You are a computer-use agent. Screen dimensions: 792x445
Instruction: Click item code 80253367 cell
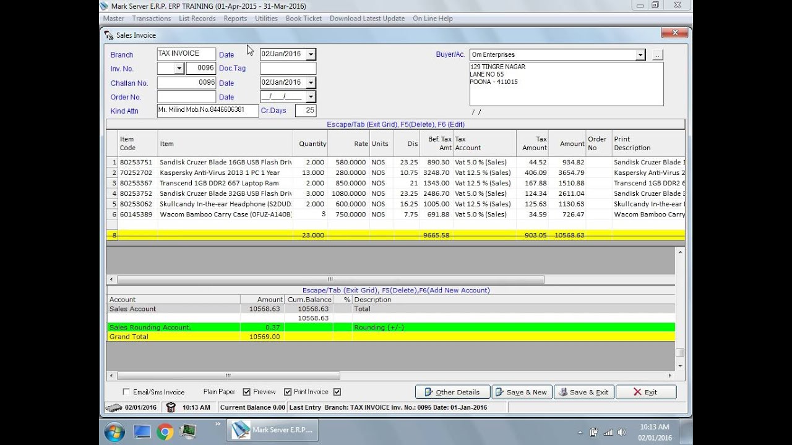tap(138, 184)
